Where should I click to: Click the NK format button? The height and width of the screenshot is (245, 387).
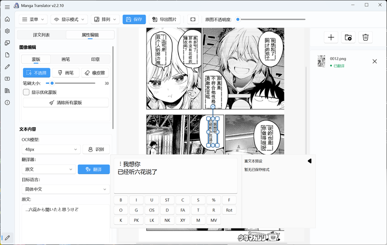coord(167,220)
